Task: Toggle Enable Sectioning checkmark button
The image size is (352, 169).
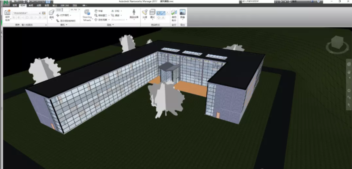Action: (x=174, y=12)
